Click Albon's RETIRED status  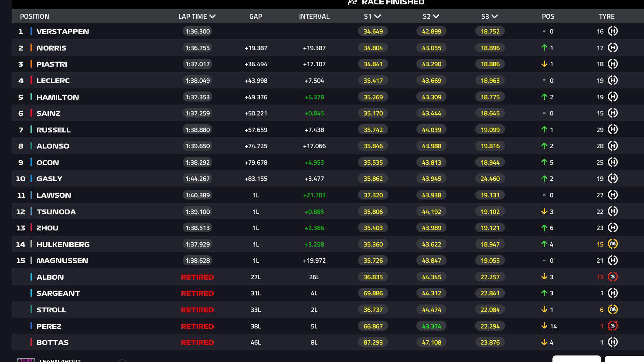[x=198, y=277]
